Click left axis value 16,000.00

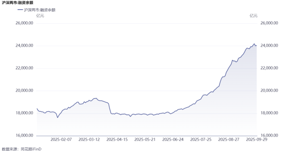pyautogui.click(x=25, y=136)
